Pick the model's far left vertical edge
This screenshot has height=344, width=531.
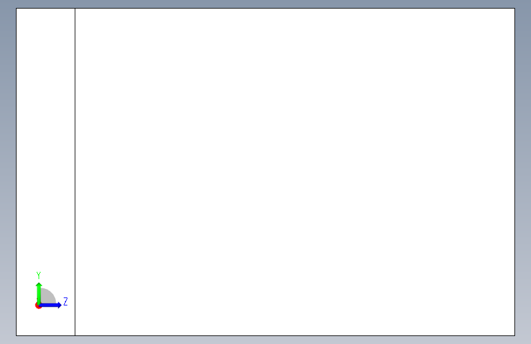point(17,172)
